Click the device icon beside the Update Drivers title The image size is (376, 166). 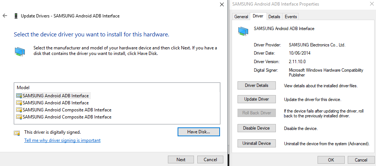(16, 16)
